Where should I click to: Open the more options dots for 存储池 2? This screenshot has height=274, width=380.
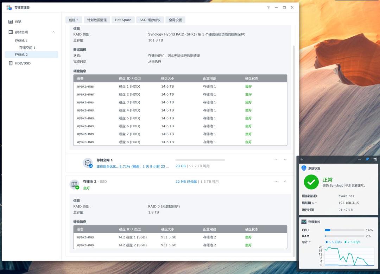(276, 181)
